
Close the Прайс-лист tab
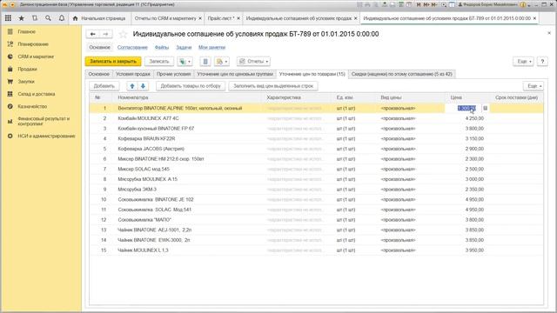tap(238, 18)
